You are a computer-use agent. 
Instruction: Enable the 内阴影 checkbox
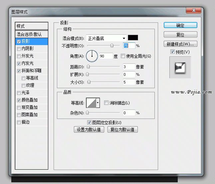click(19, 49)
